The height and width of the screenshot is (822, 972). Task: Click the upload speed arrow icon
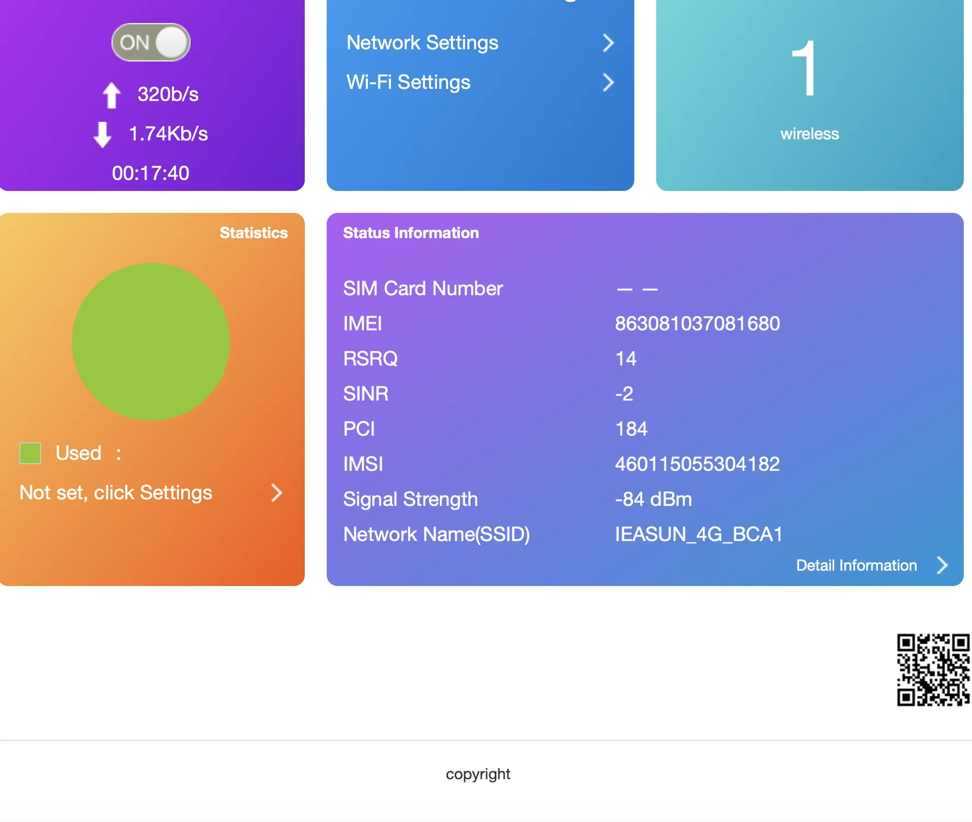point(111,95)
